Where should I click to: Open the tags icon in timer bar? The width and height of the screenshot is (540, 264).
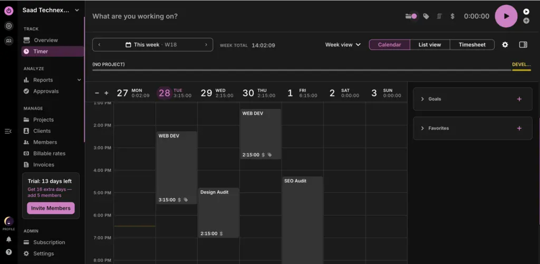tap(426, 16)
